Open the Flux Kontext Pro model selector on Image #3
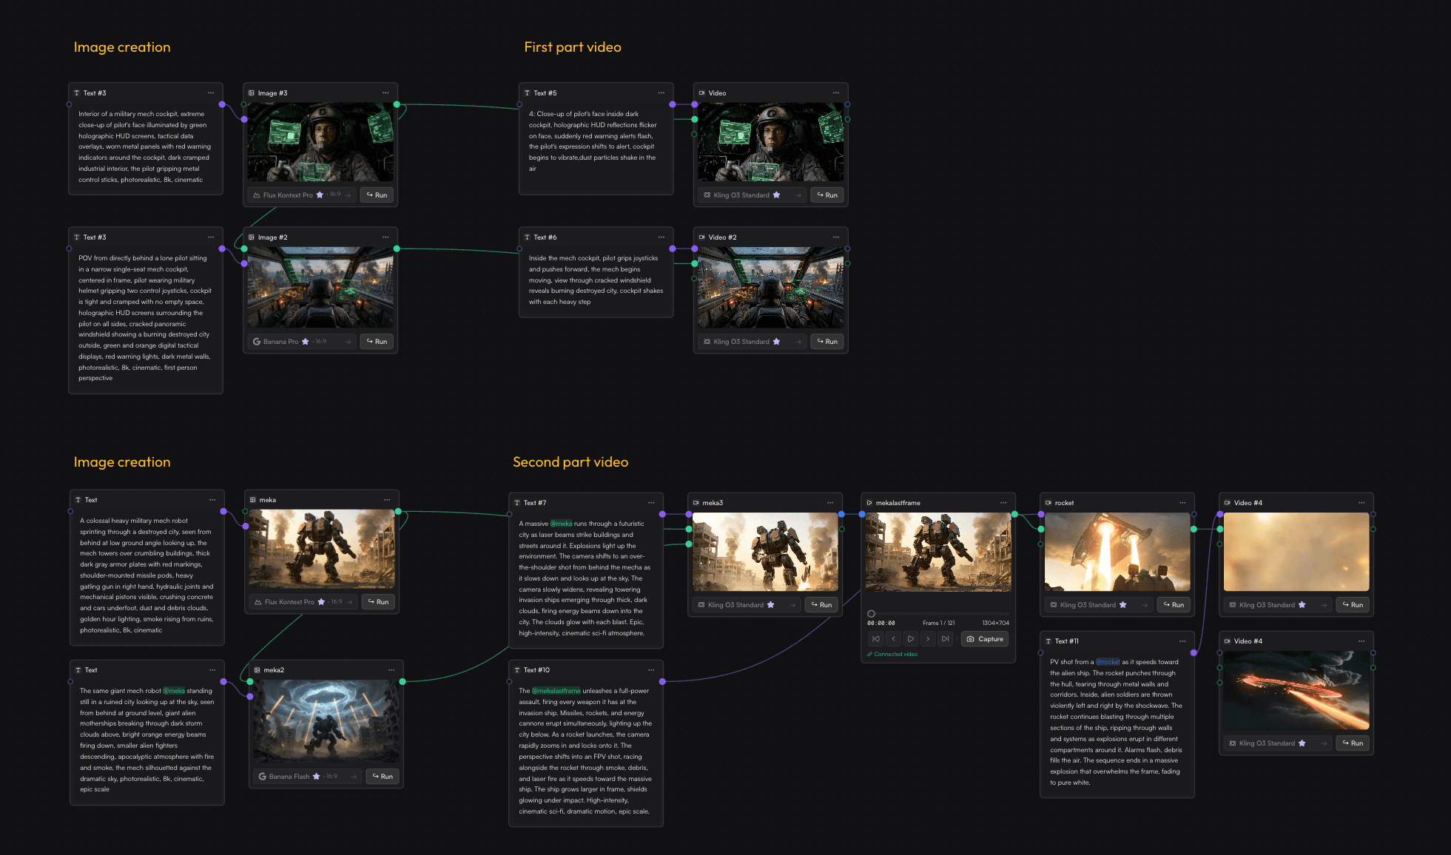Screen dimensions: 1451x855 [x=288, y=195]
